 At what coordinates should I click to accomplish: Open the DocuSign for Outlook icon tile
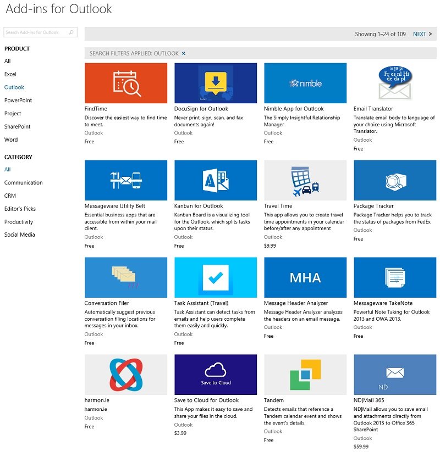click(x=216, y=83)
